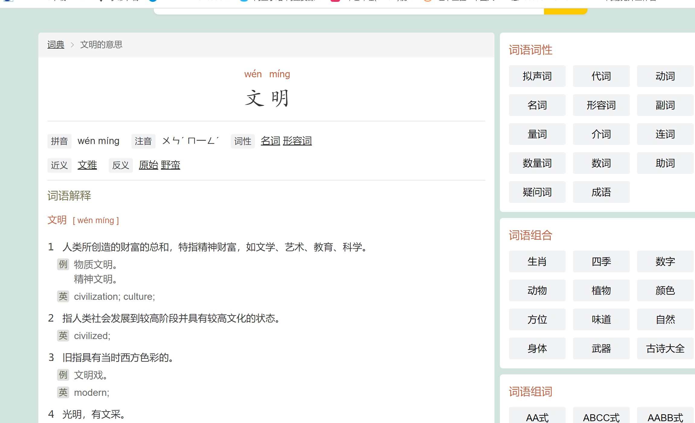Click the 反义 label tag
The image size is (695, 423).
tap(121, 165)
